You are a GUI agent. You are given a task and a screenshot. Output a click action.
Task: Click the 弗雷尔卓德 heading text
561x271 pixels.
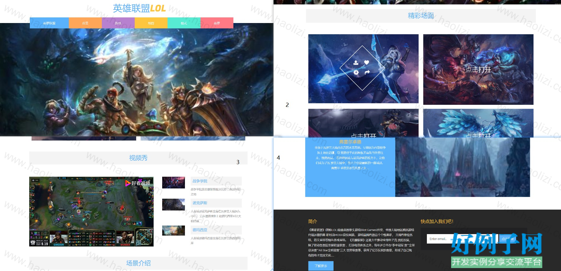[350, 142]
